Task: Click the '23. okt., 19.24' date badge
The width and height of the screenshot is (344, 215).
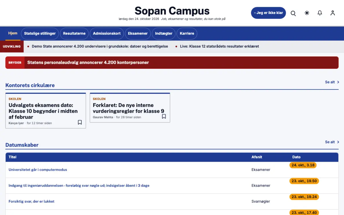Action: 304,197
